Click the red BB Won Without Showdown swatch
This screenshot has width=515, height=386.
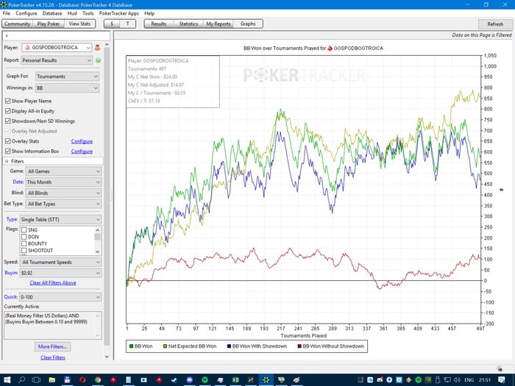299,346
